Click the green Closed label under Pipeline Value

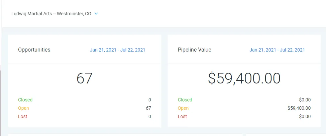click(185, 100)
